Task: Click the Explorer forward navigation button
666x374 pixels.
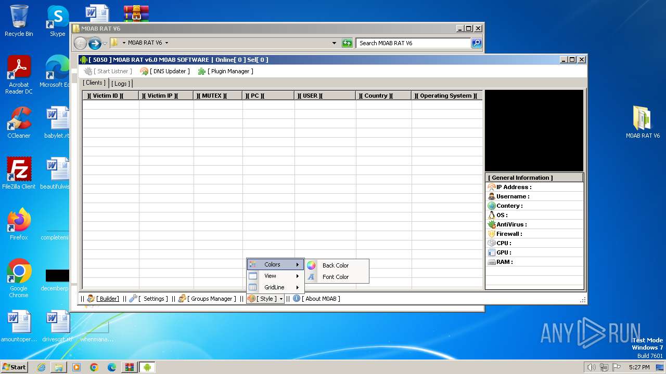Action: click(x=95, y=43)
